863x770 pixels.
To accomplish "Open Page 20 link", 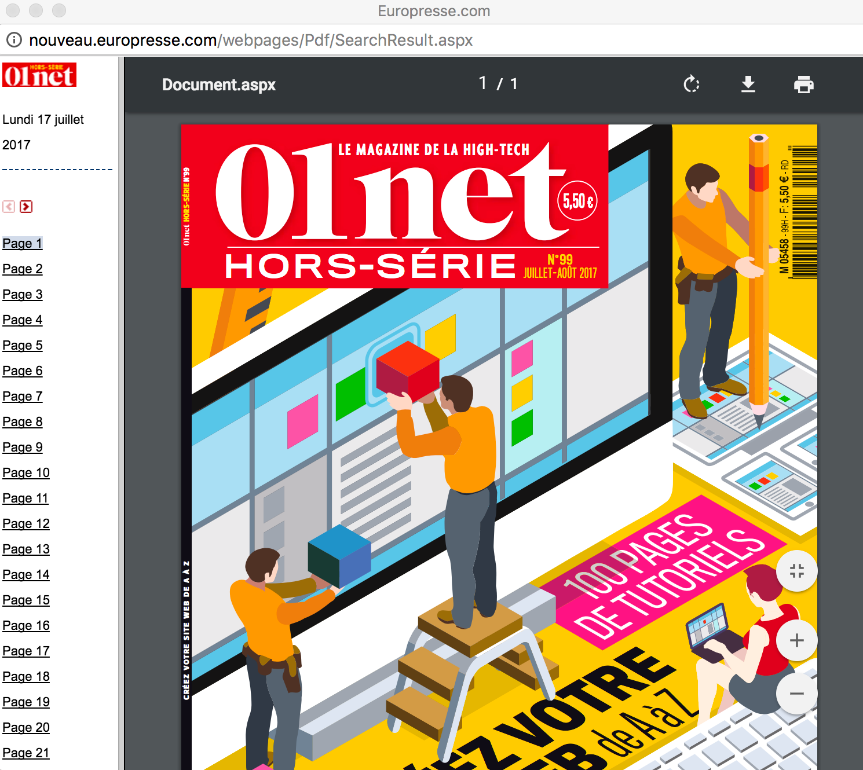I will coord(26,727).
